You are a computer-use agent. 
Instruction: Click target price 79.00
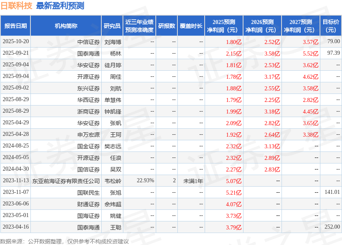click(334, 41)
